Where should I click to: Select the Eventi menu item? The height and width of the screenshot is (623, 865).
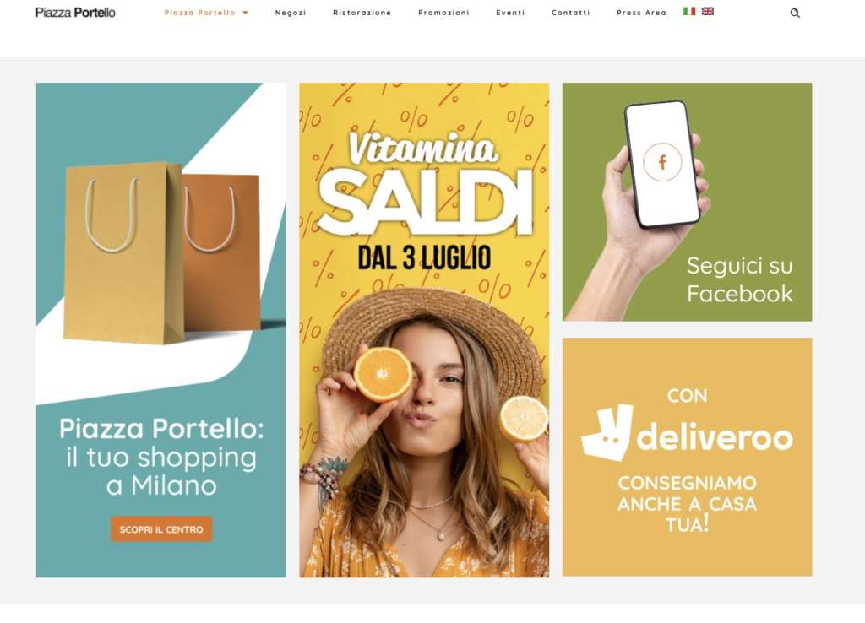point(510,13)
